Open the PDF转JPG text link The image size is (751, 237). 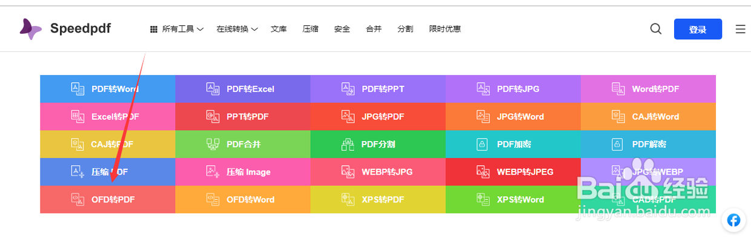(x=518, y=89)
